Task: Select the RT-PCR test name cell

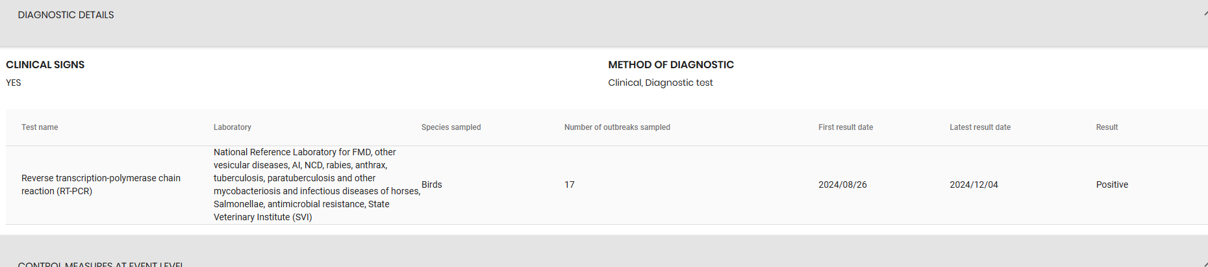Action: tap(101, 184)
